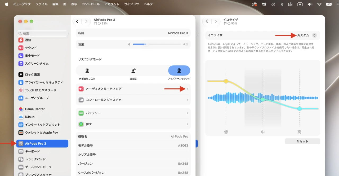Open サウンド settings in sidebar
The height and width of the screenshot is (176, 339).
click(x=42, y=48)
